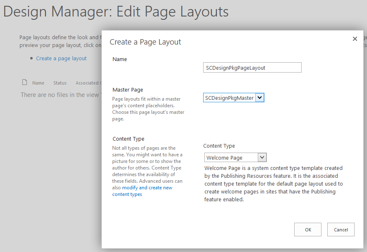Click the Welcome Page description paragraph
The width and height of the screenshot is (367, 252).
point(273,184)
